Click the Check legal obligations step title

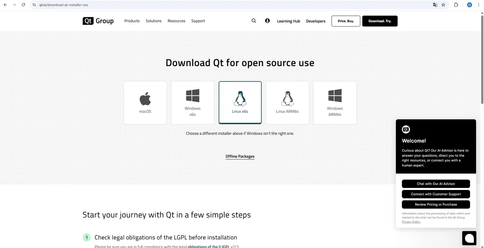point(166,238)
